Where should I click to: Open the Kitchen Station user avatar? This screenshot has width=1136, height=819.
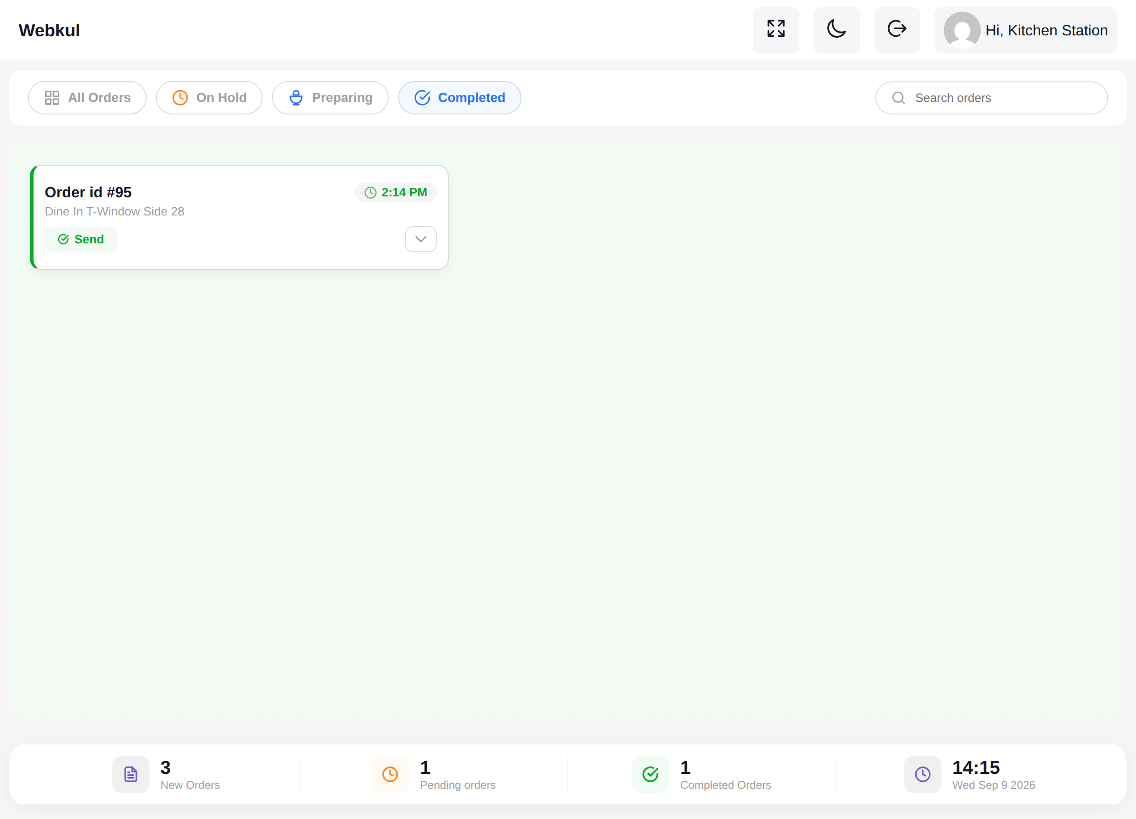pyautogui.click(x=962, y=30)
